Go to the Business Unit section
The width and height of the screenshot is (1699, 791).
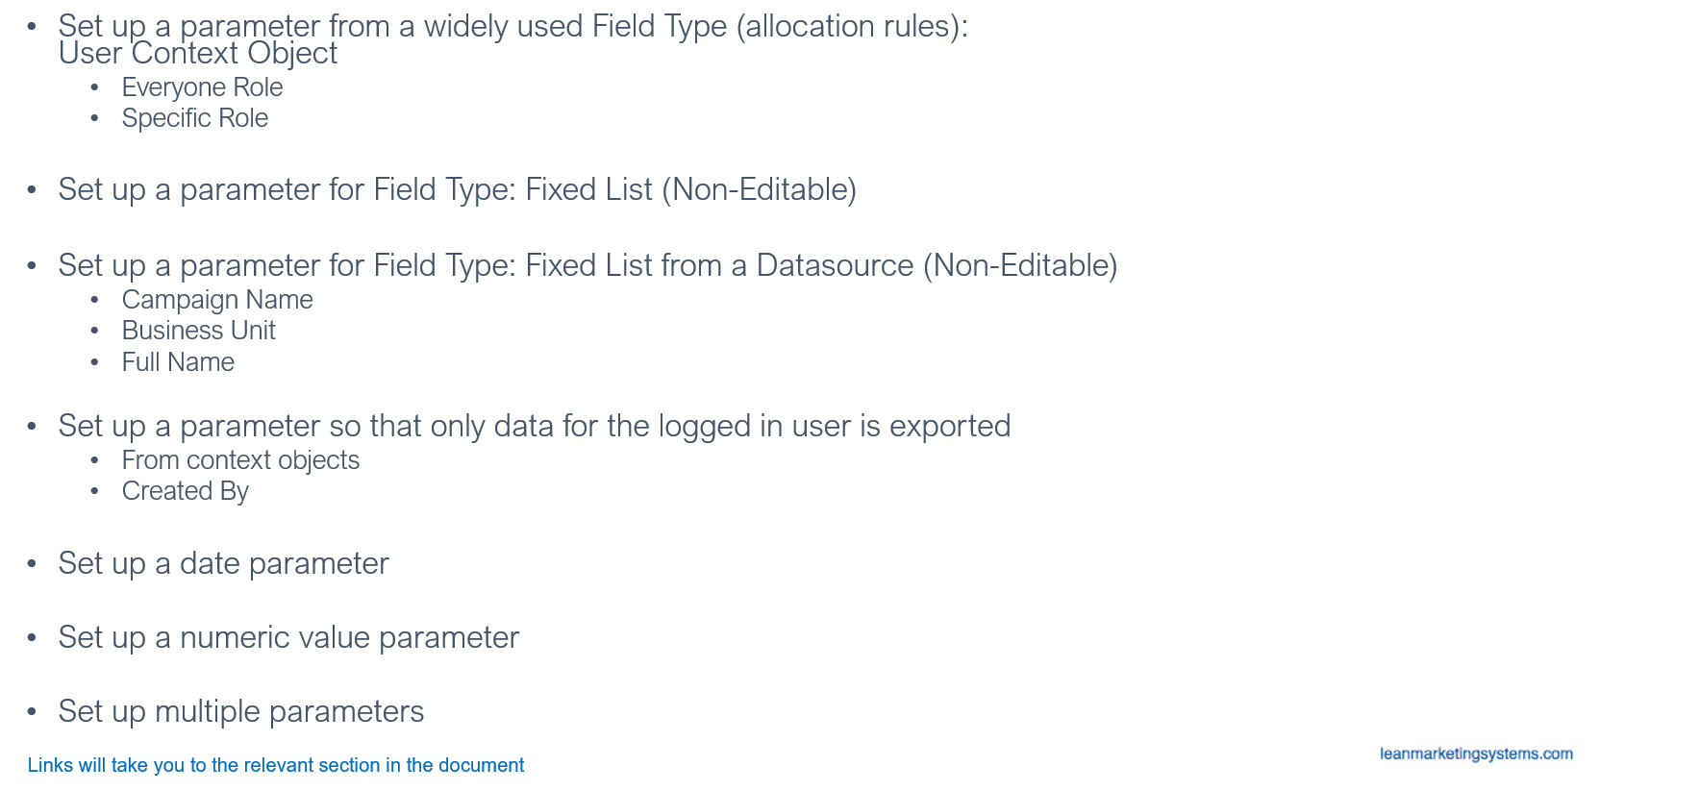[x=199, y=331]
